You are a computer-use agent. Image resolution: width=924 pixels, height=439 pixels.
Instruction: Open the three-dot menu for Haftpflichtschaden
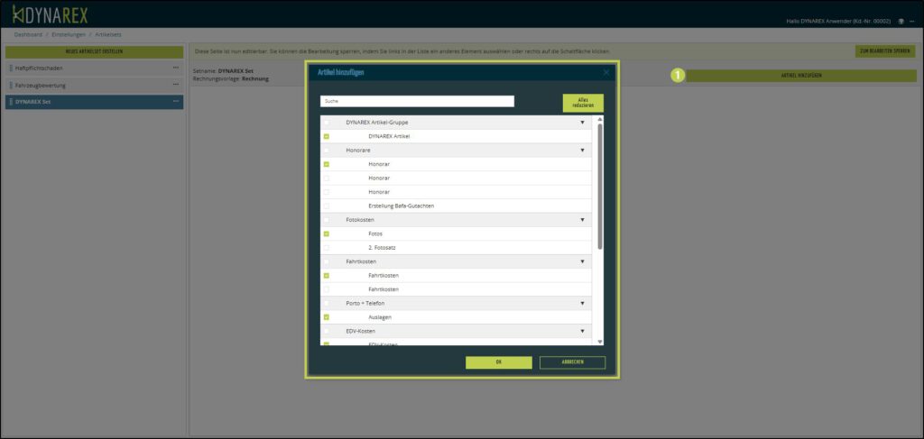[x=176, y=69]
